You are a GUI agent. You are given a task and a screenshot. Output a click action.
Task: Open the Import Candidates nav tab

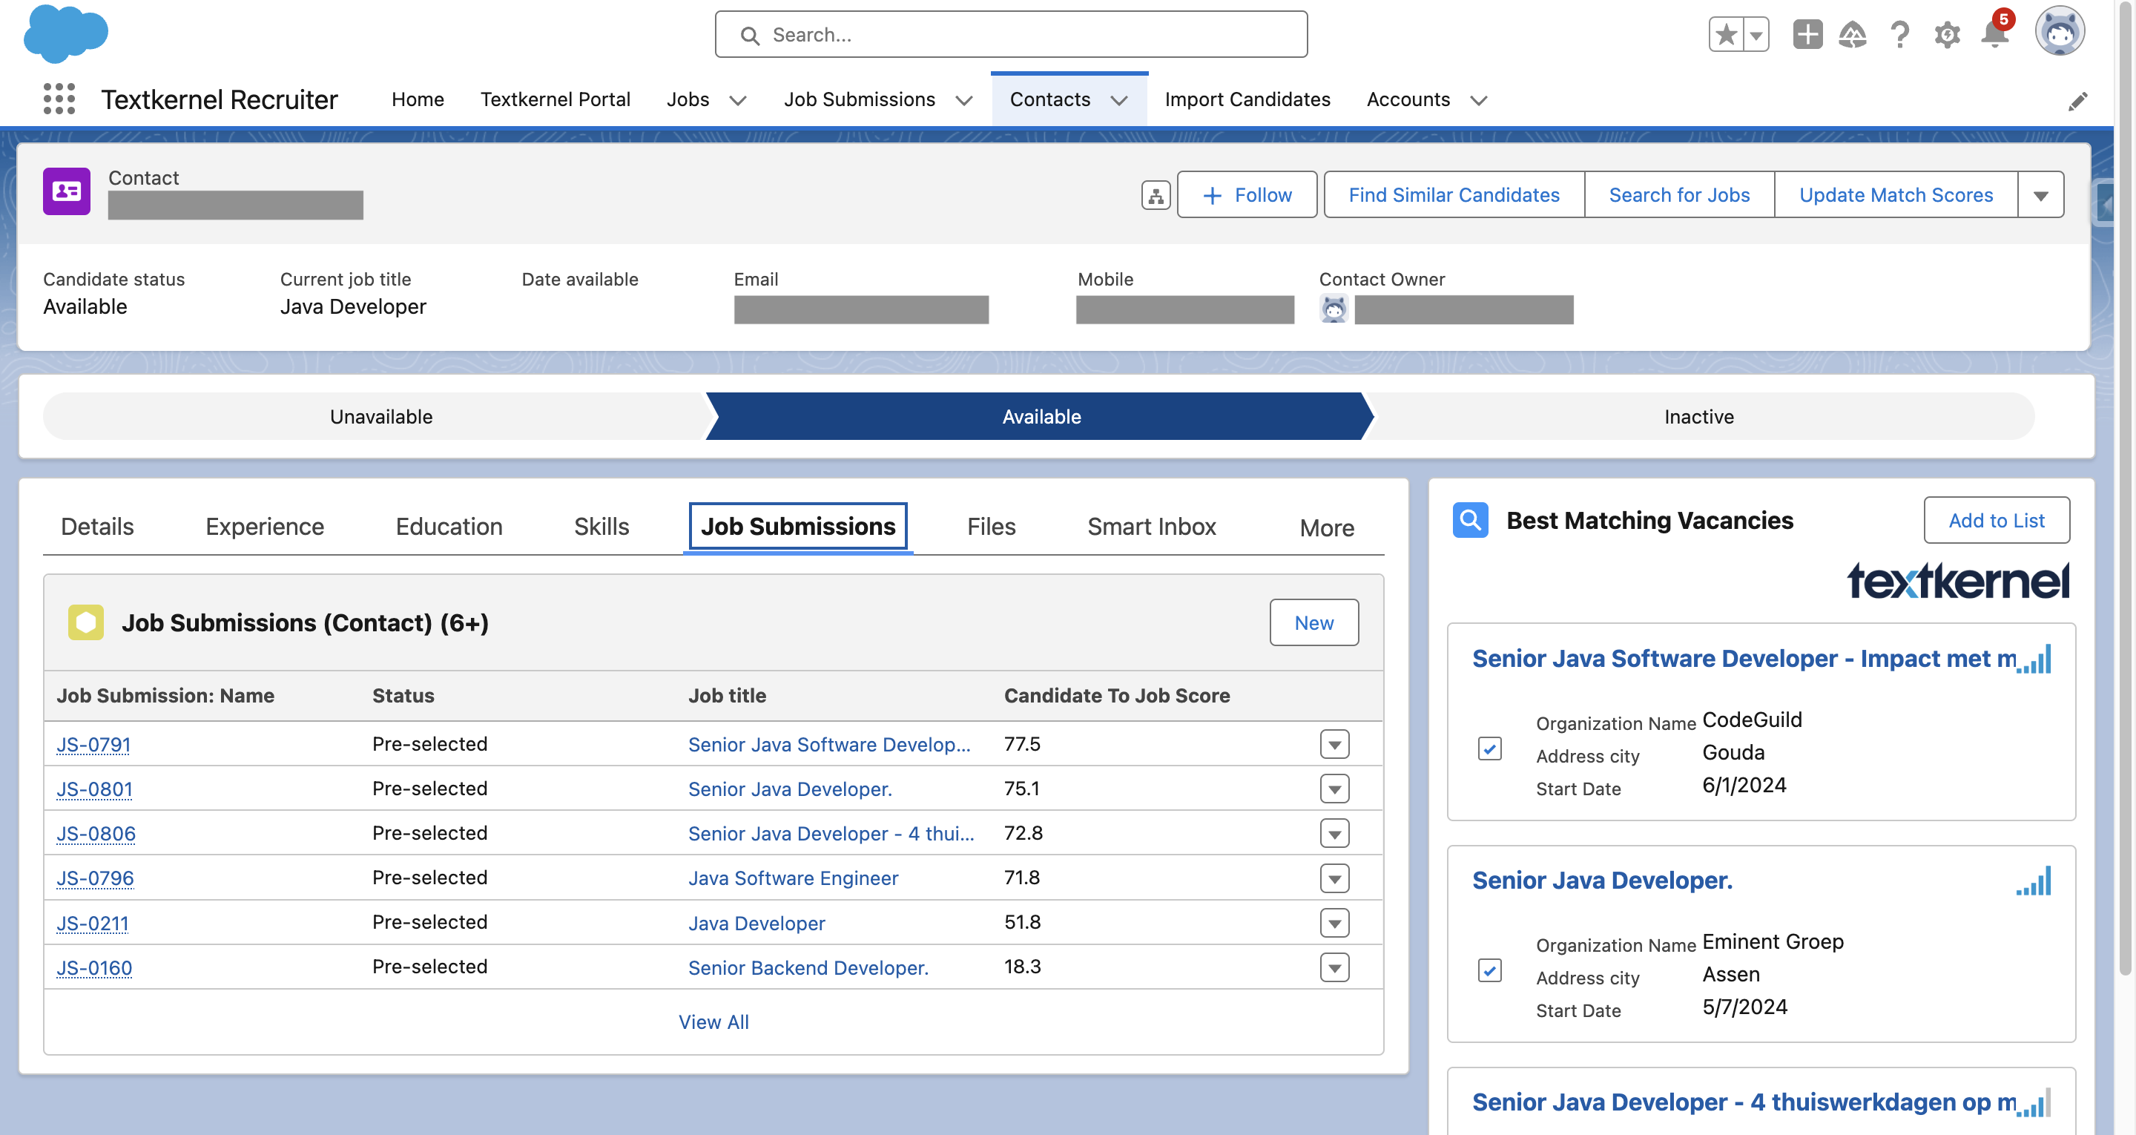(1247, 99)
